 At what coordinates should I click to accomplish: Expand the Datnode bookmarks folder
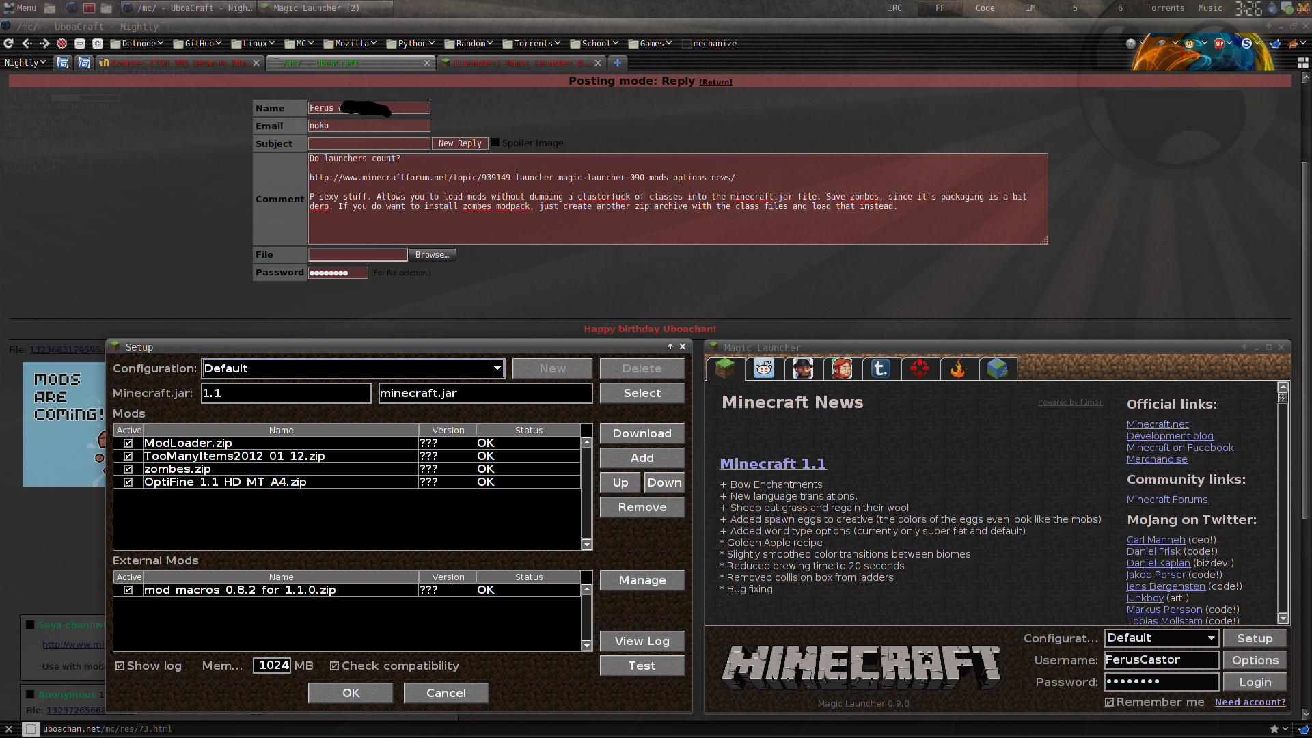pos(137,43)
